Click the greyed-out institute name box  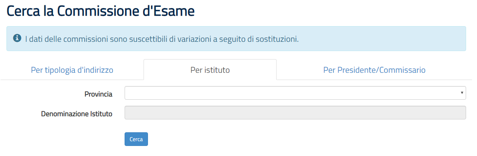[295, 113]
